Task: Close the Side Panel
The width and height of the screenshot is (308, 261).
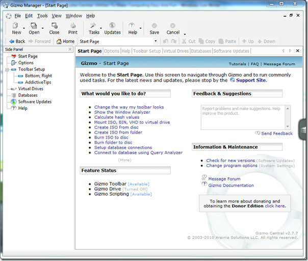Action: click(x=70, y=49)
